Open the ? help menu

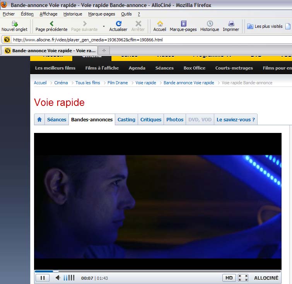(139, 14)
